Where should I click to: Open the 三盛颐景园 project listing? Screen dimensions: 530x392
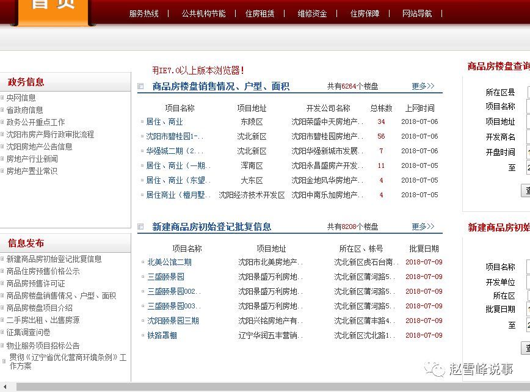(165, 275)
